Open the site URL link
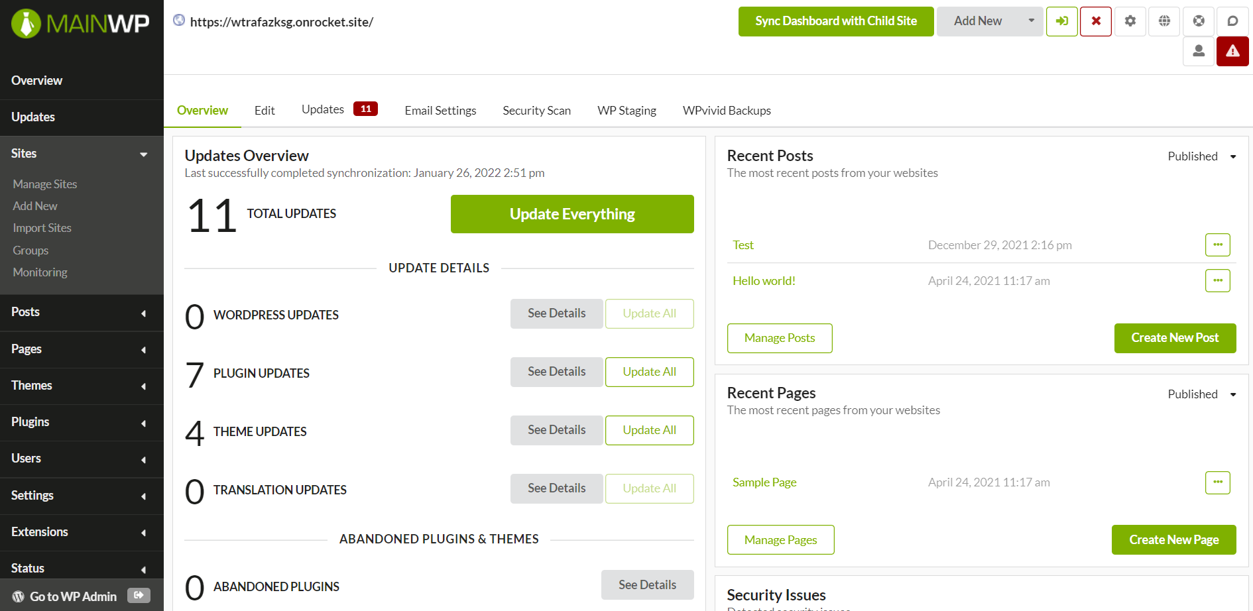This screenshot has height=611, width=1253. pos(282,22)
